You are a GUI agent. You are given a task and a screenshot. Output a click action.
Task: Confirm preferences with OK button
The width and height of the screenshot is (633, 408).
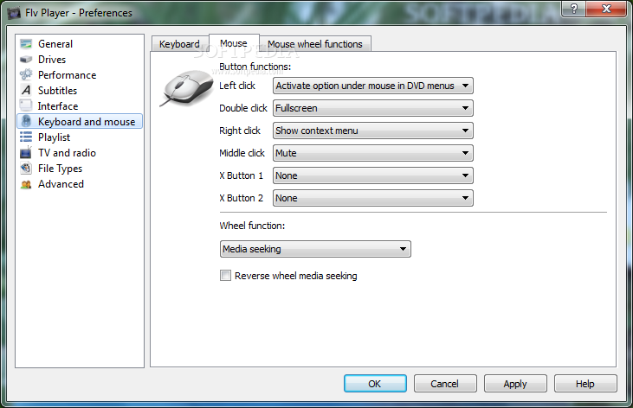(x=375, y=384)
